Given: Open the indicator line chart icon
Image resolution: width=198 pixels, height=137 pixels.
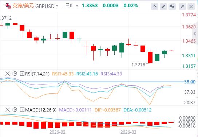Looking at the screenshot, I should [x=155, y=7].
